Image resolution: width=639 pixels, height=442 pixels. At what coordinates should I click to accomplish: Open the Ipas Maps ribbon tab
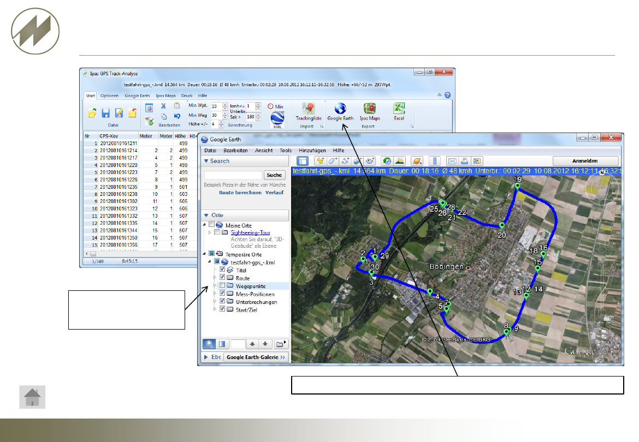[x=166, y=95]
